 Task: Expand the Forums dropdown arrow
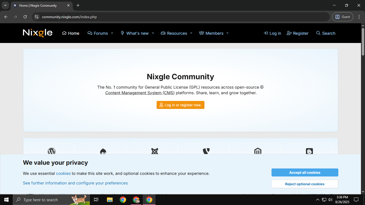coord(112,33)
